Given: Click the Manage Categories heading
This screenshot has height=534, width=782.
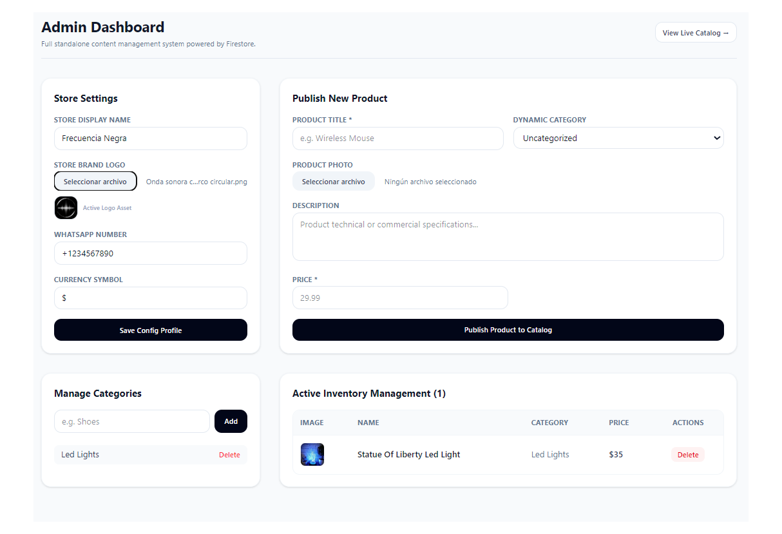Looking at the screenshot, I should tap(98, 394).
